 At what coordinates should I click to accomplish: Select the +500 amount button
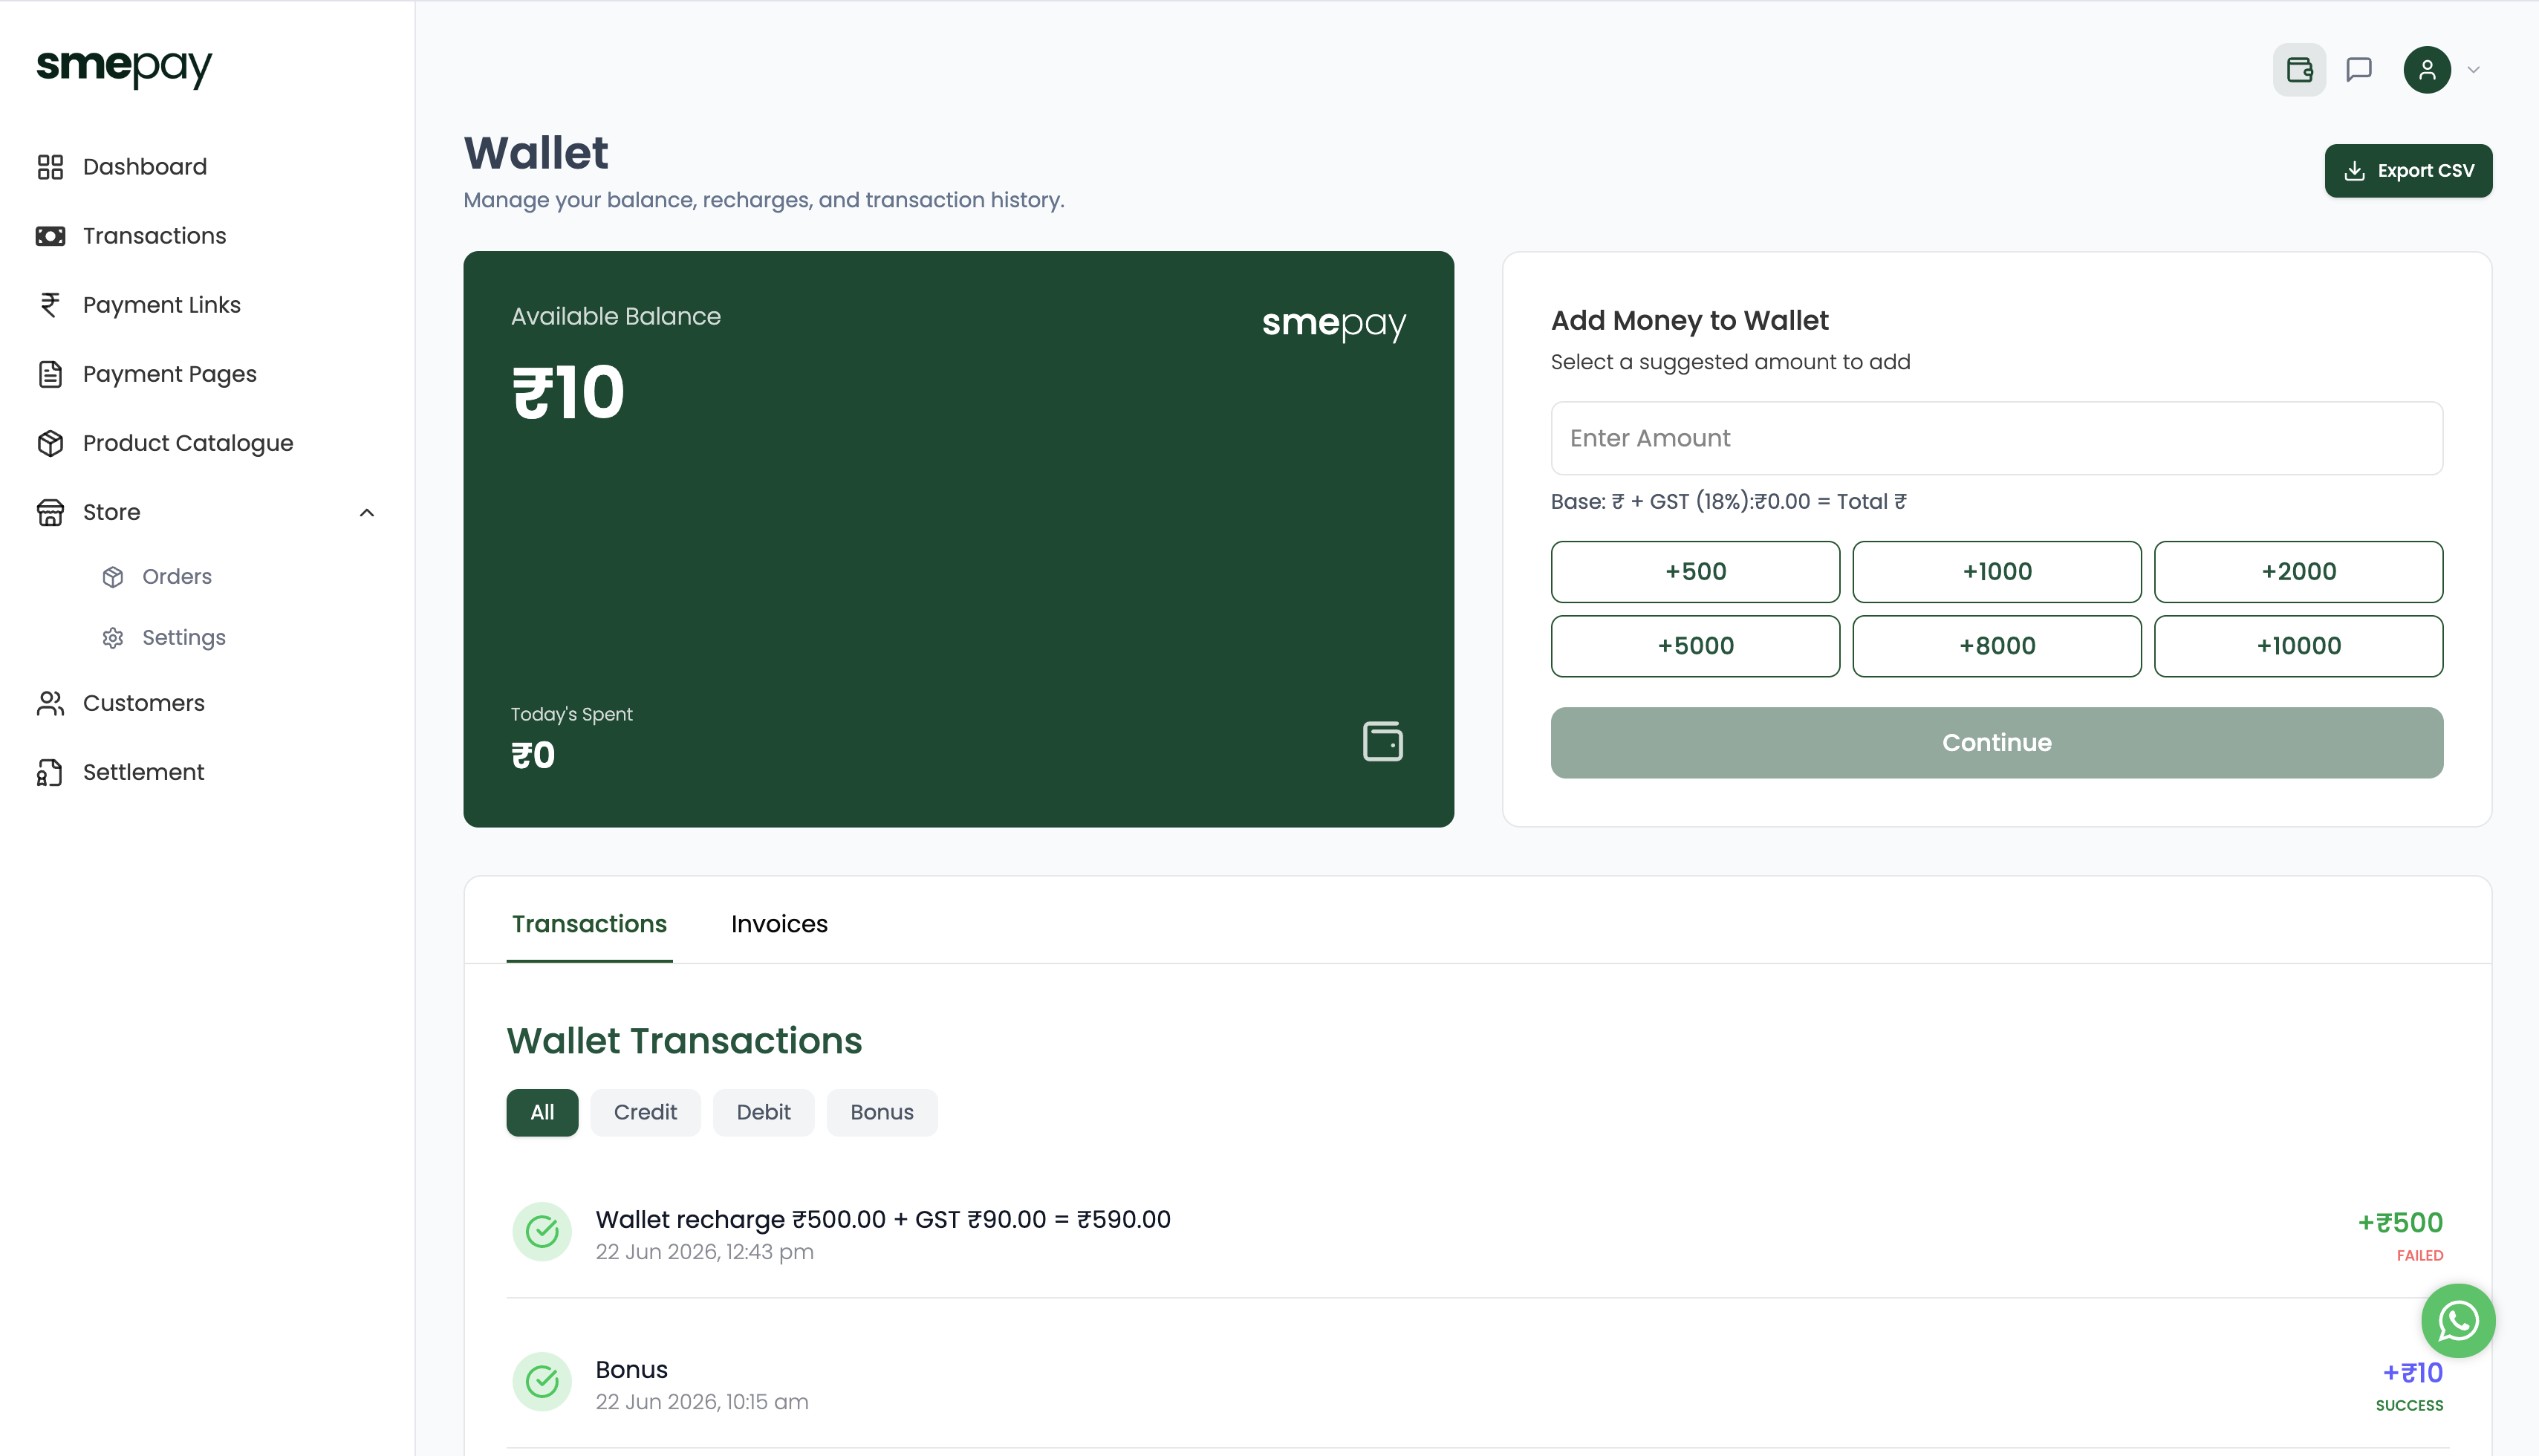pos(1695,572)
